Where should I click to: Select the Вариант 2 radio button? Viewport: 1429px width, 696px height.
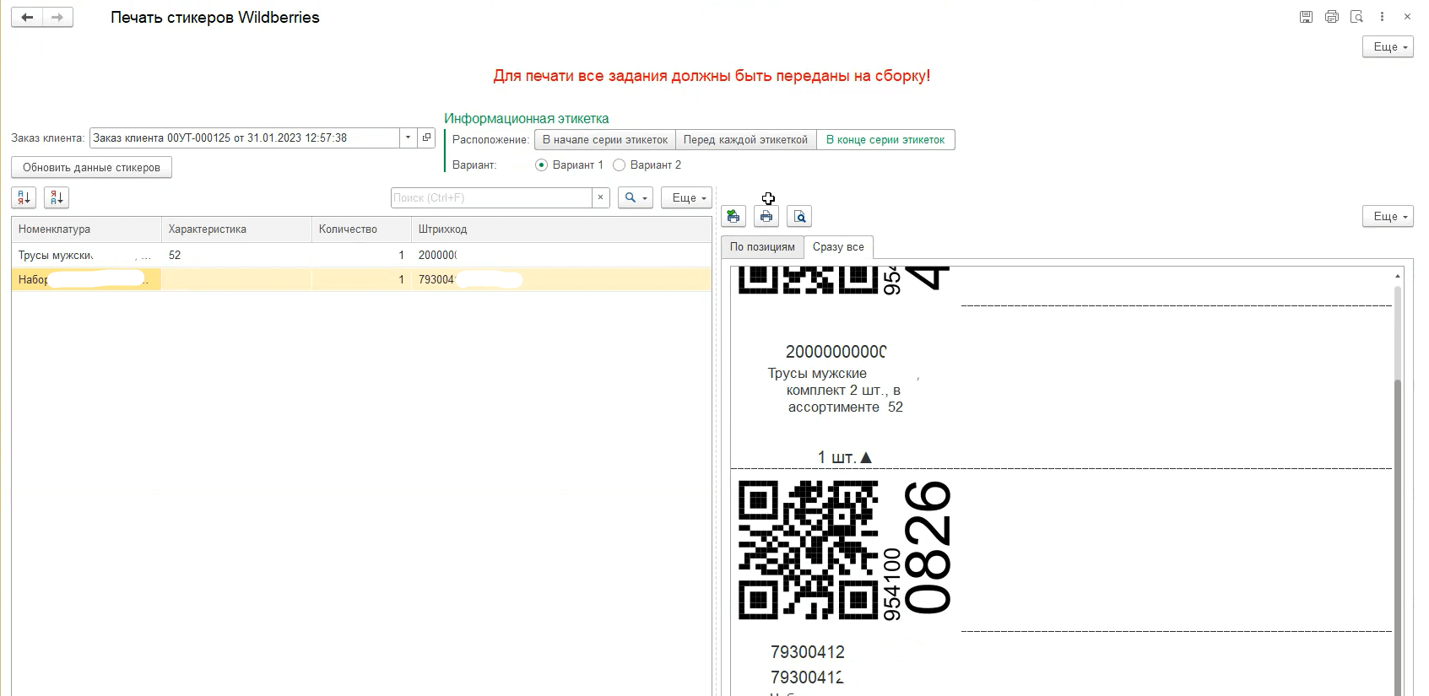click(x=620, y=165)
